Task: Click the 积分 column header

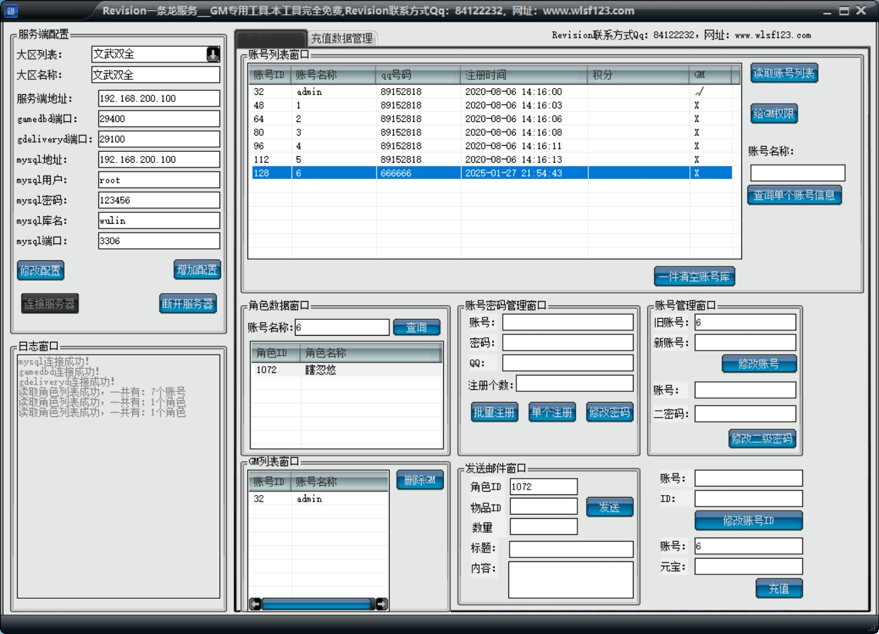Action: coord(638,75)
